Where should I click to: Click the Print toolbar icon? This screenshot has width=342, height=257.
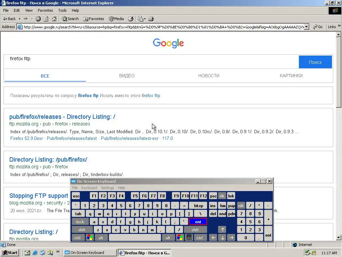pyautogui.click(x=151, y=19)
